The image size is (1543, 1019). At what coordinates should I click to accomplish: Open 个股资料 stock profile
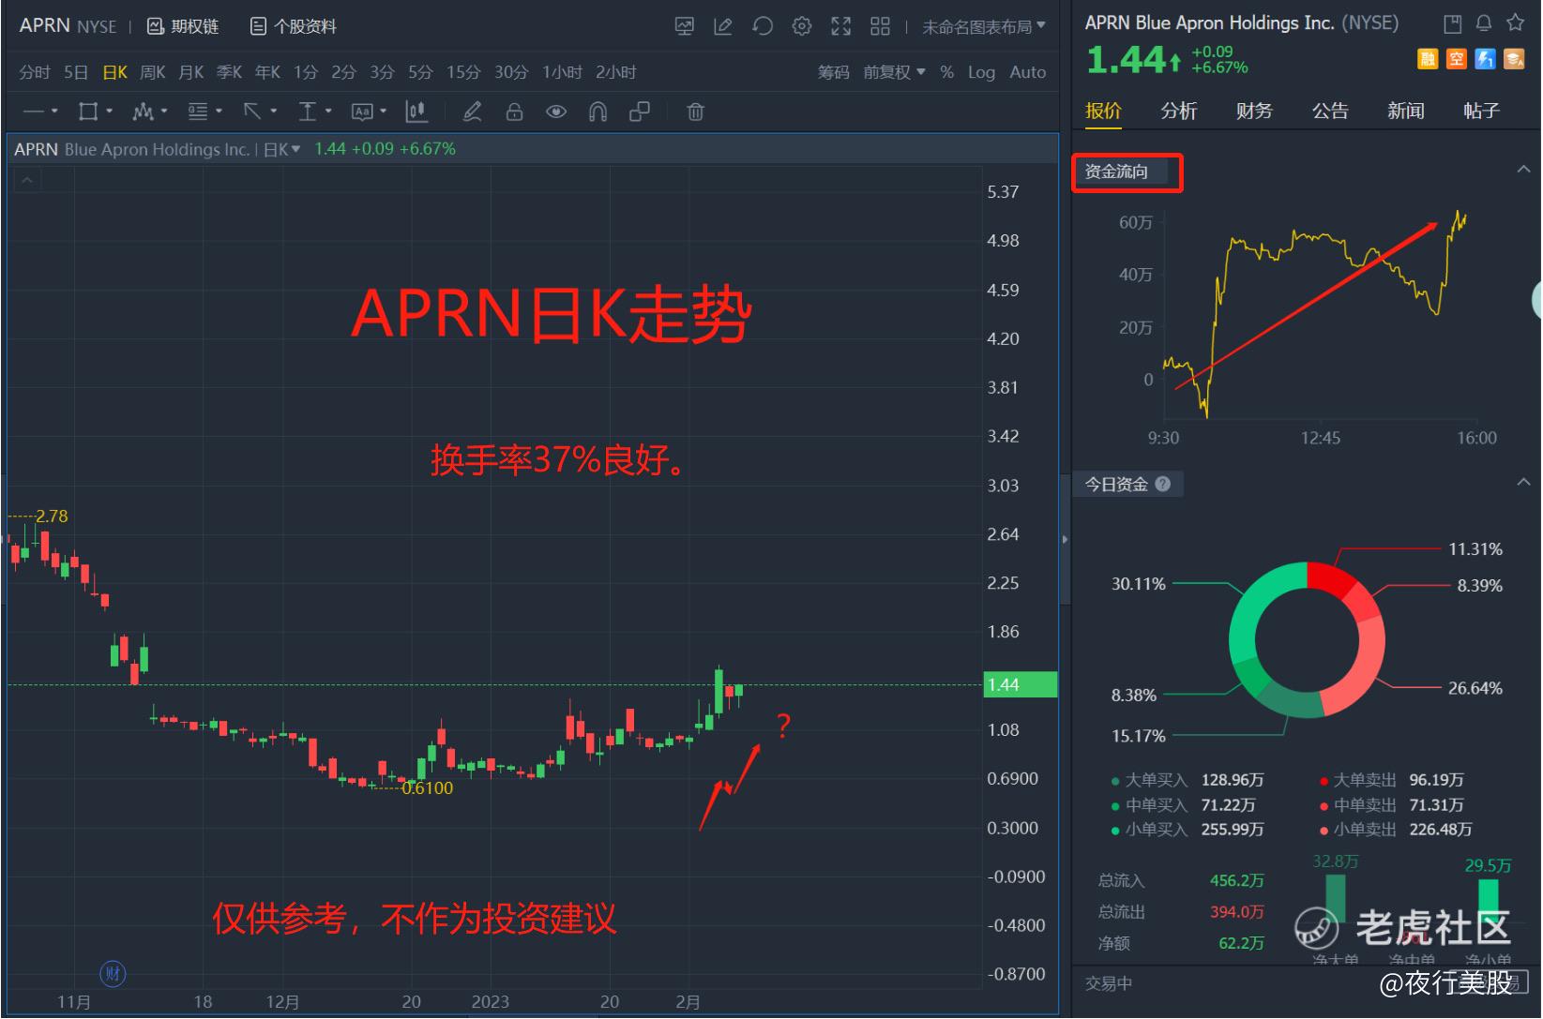click(x=294, y=26)
